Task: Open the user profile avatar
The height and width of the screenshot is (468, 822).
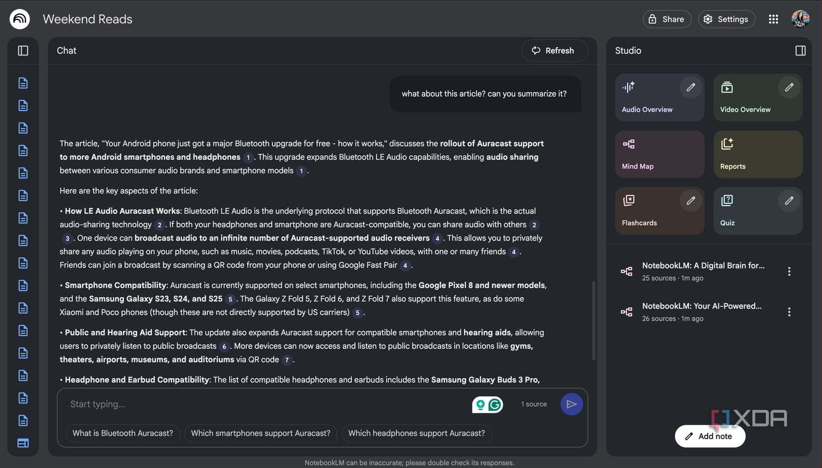Action: [800, 19]
